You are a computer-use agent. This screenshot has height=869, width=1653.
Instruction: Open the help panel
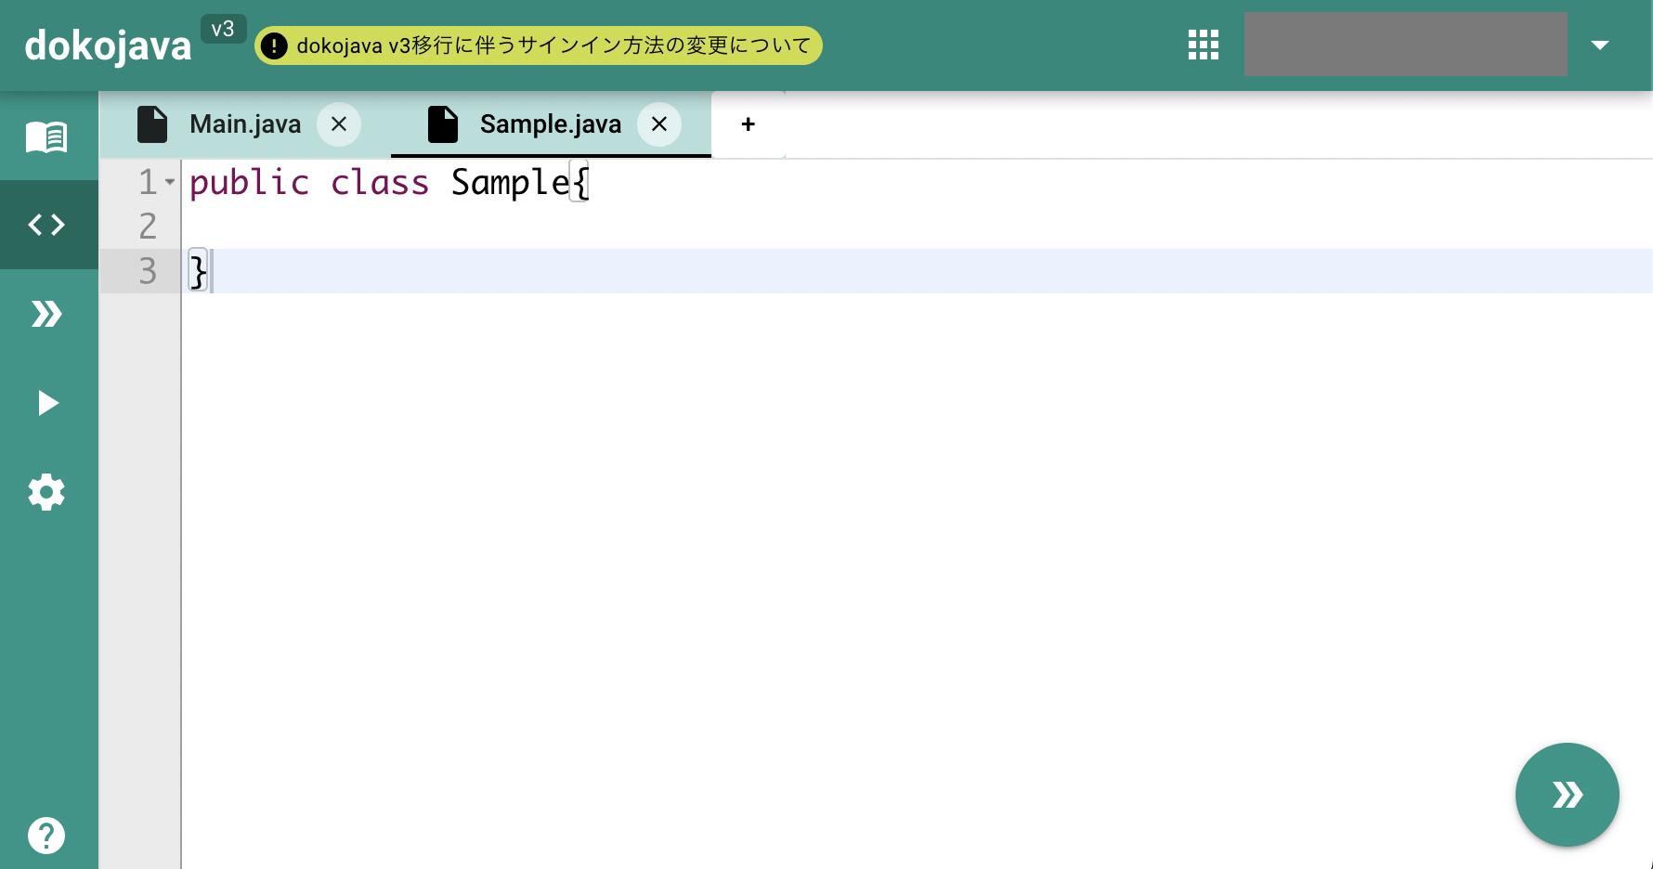(46, 835)
